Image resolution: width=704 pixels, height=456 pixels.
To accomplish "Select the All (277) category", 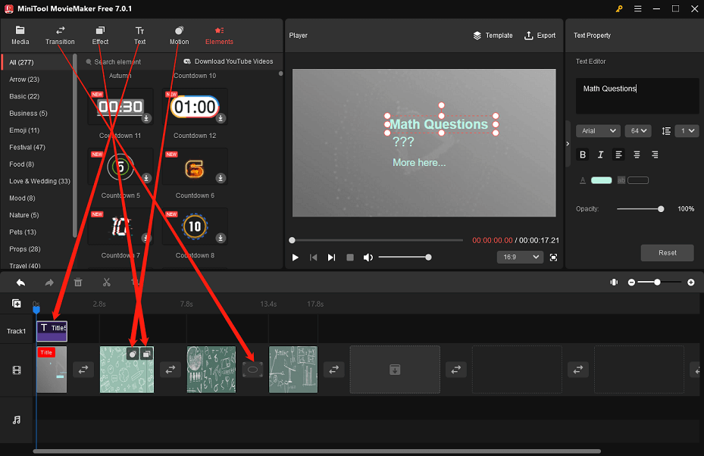I will tap(37, 62).
